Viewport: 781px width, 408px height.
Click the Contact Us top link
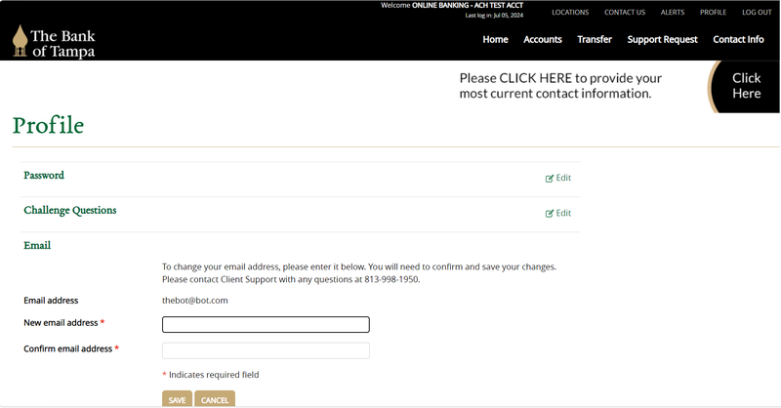tap(625, 12)
